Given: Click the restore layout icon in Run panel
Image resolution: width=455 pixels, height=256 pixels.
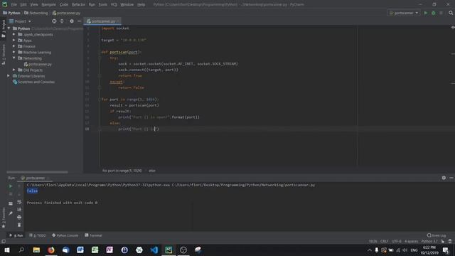Looking at the screenshot, I should coord(11,204).
